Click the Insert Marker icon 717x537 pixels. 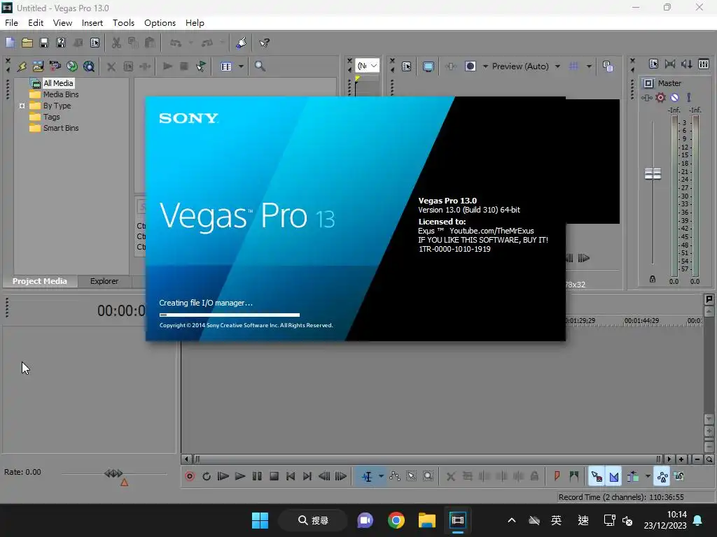557,476
